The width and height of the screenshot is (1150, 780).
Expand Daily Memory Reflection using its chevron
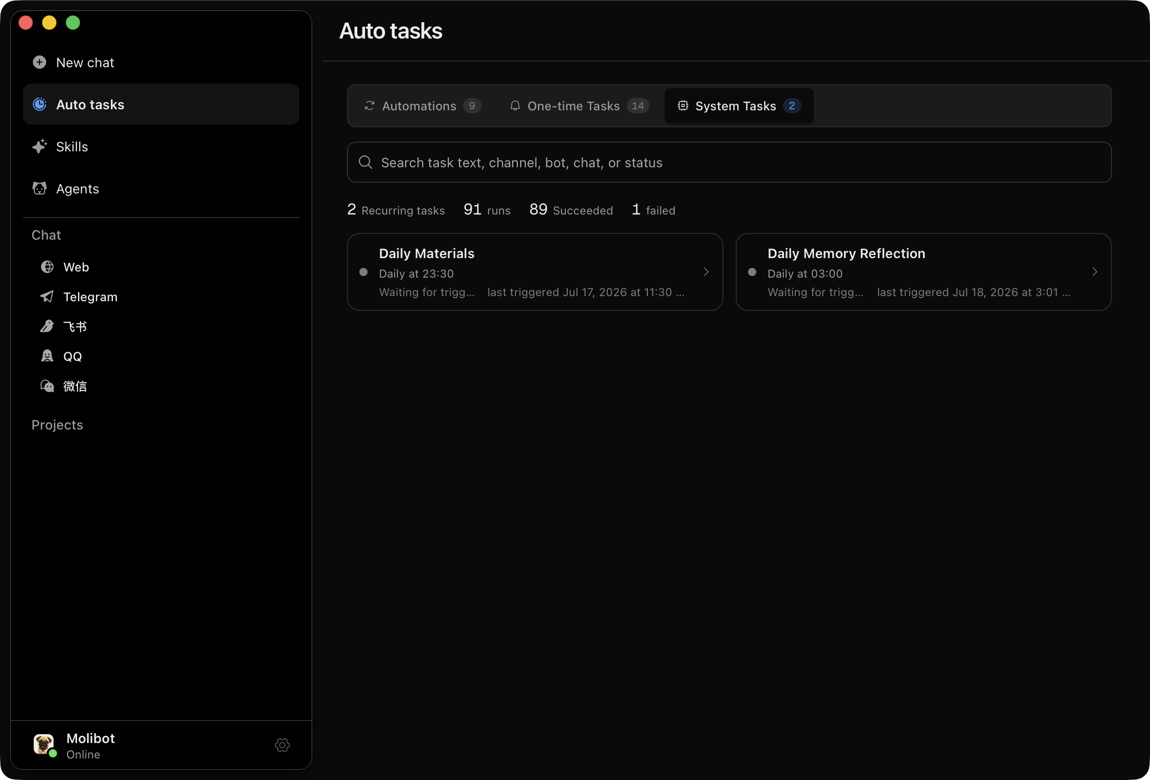click(1095, 272)
